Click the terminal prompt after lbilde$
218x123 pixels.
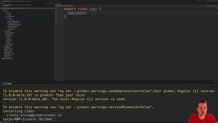(54, 119)
